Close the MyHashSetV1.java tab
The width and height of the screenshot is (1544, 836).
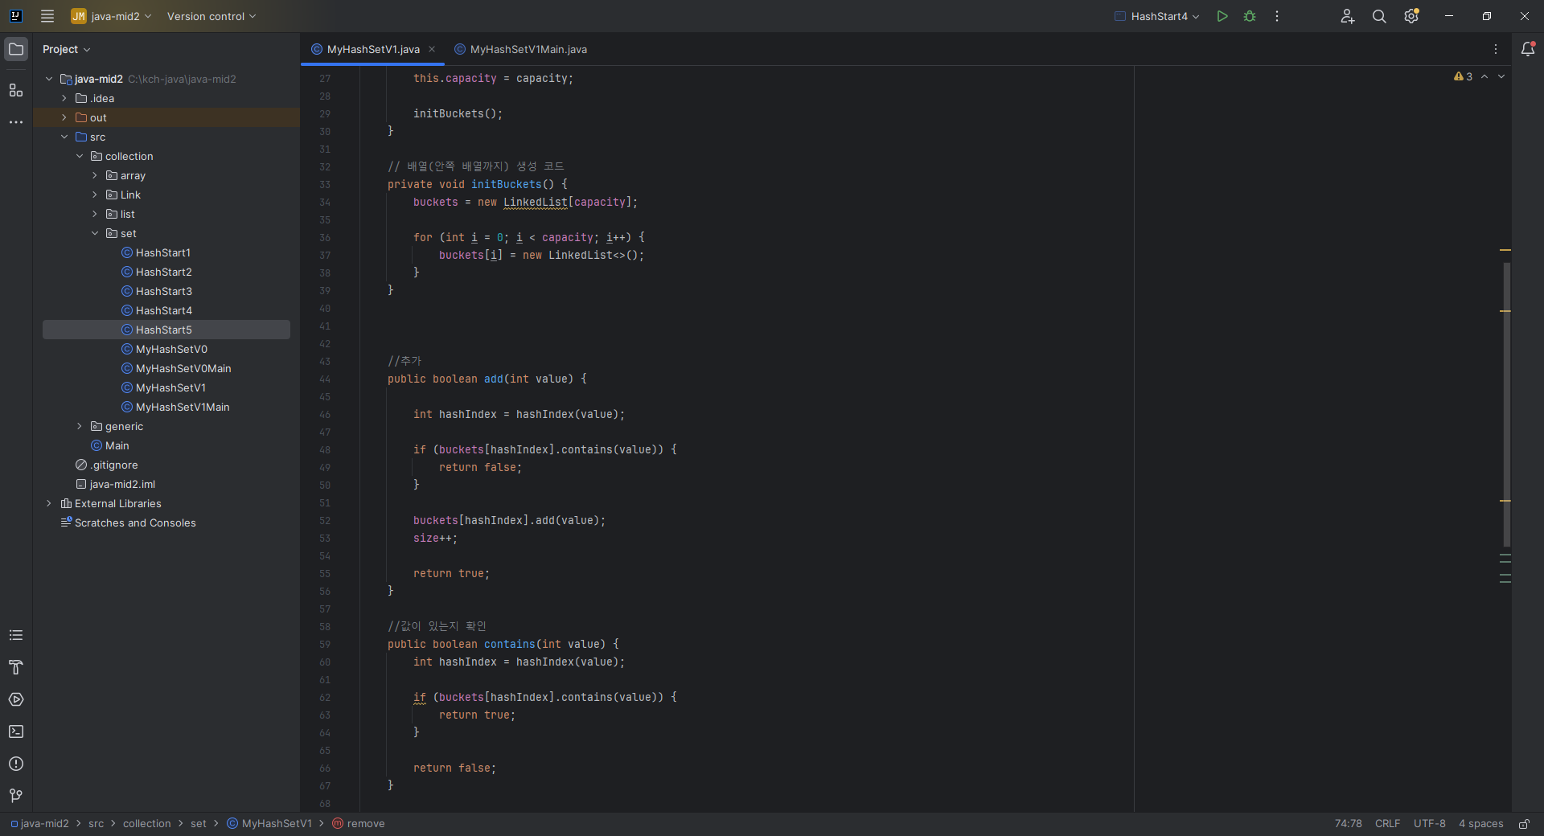[432, 49]
